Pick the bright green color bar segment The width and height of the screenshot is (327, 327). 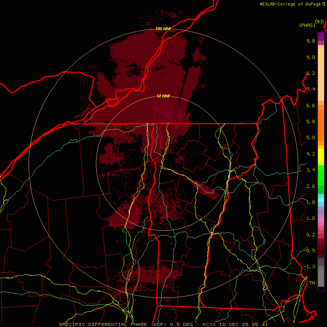tap(321, 175)
